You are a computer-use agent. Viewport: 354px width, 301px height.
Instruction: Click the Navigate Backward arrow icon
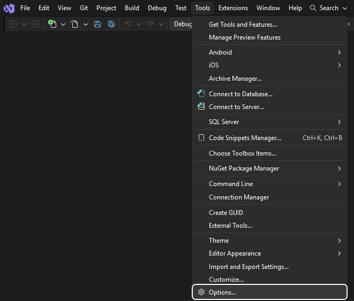pos(13,24)
